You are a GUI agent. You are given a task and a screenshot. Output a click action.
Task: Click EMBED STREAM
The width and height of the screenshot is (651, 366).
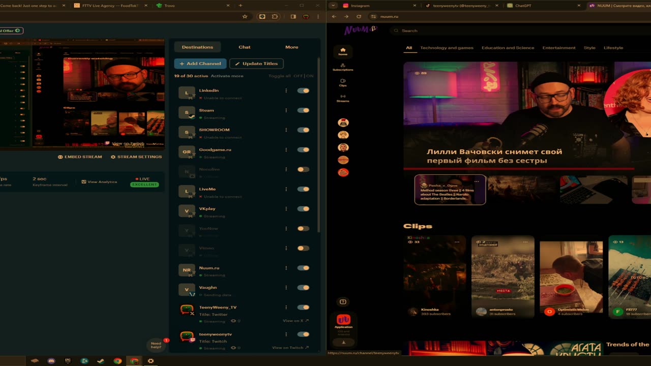coord(80,157)
